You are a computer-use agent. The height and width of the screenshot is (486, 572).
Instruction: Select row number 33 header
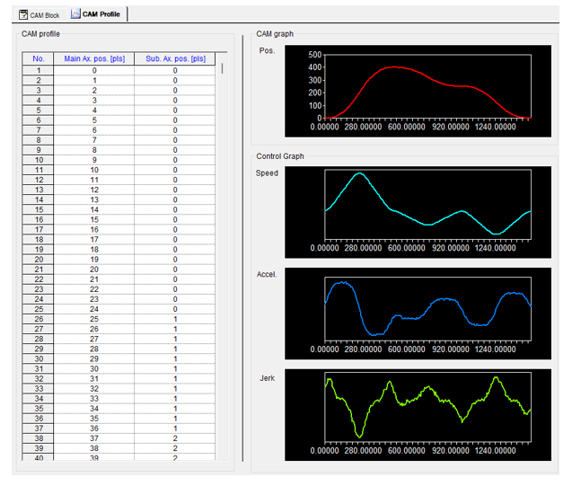tap(39, 389)
